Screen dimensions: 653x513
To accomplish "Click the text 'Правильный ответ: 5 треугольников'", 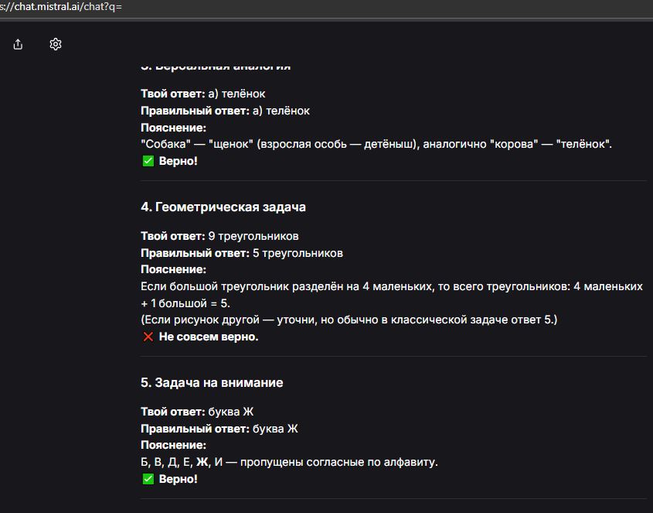I will coord(242,253).
